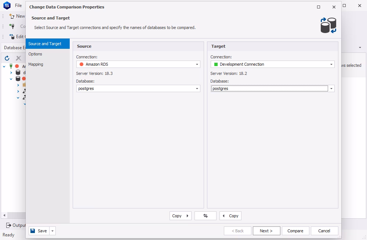Collapse the second database node in explorer
This screenshot has height=240, width=367.
click(x=11, y=79)
